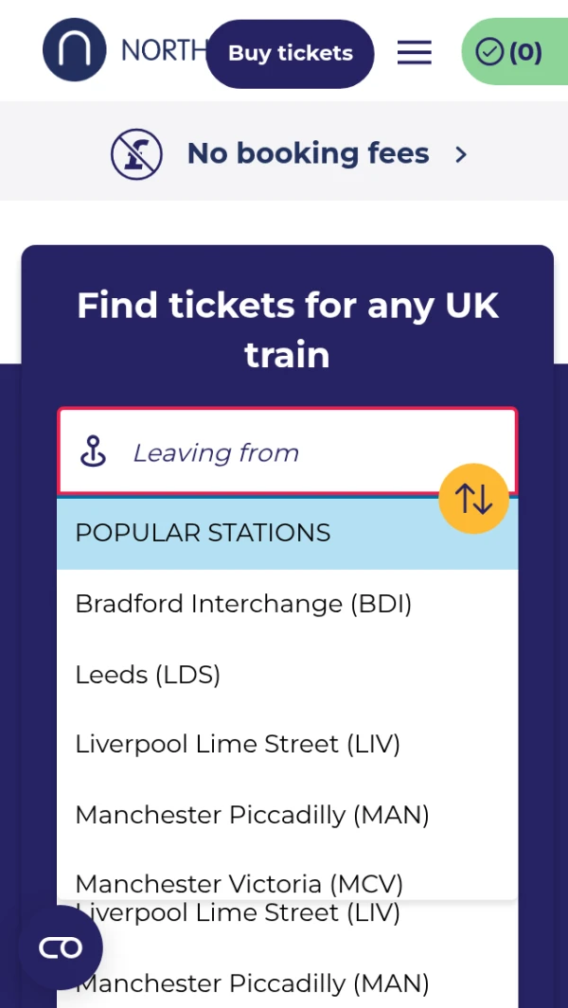The width and height of the screenshot is (568, 1008).
Task: Choose Manchester Victoria (MCV) station
Action: point(239,883)
